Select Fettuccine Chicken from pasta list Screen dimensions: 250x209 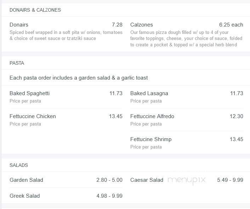(x=33, y=116)
